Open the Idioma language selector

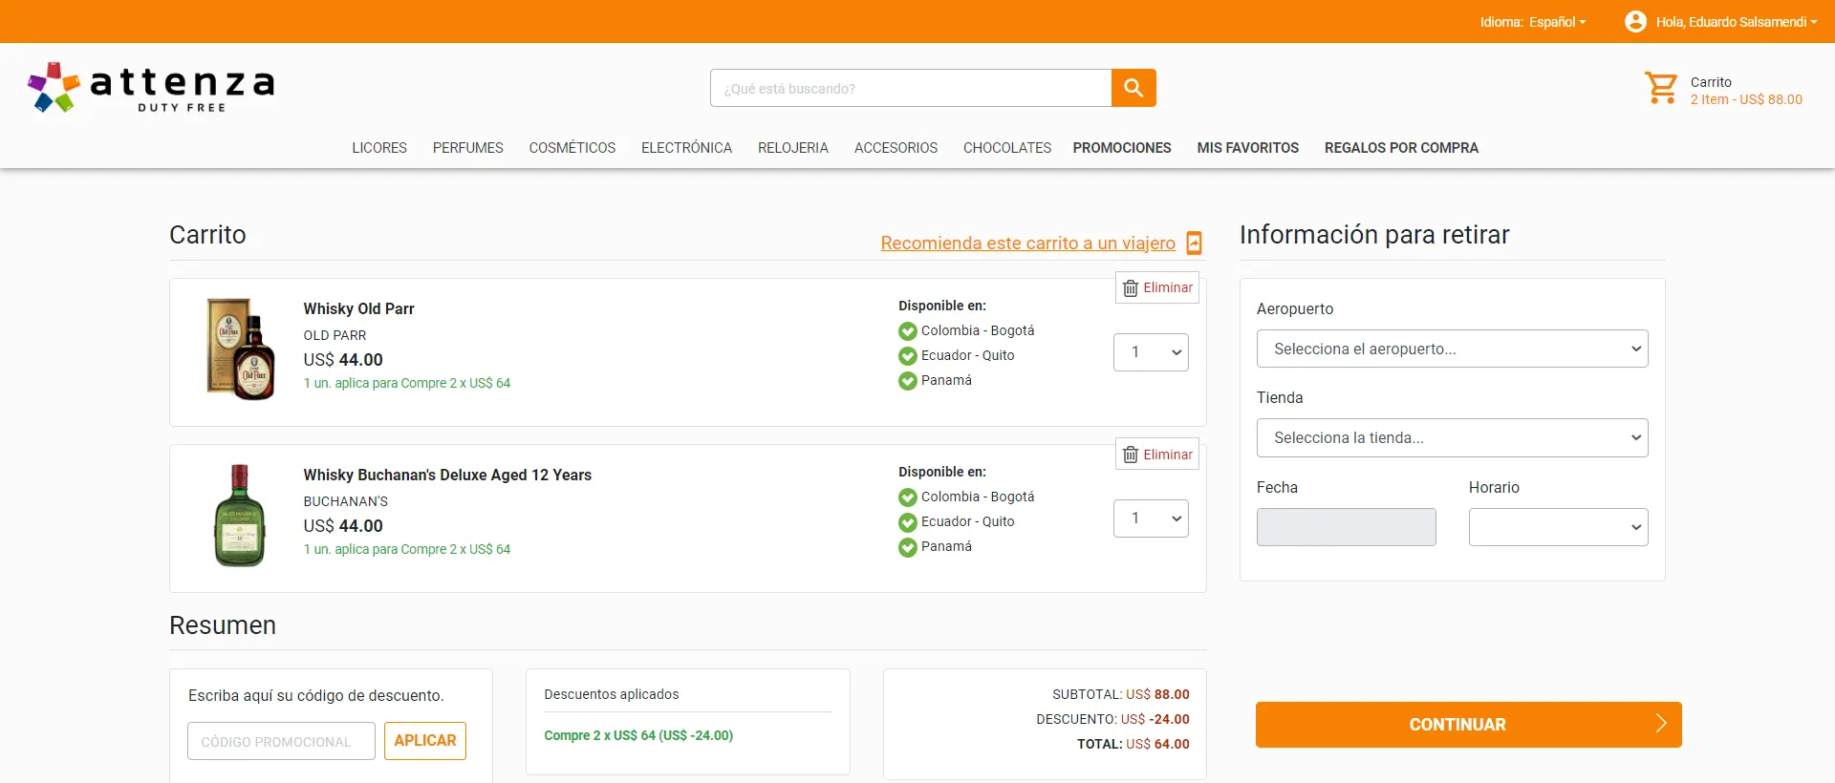(1533, 22)
